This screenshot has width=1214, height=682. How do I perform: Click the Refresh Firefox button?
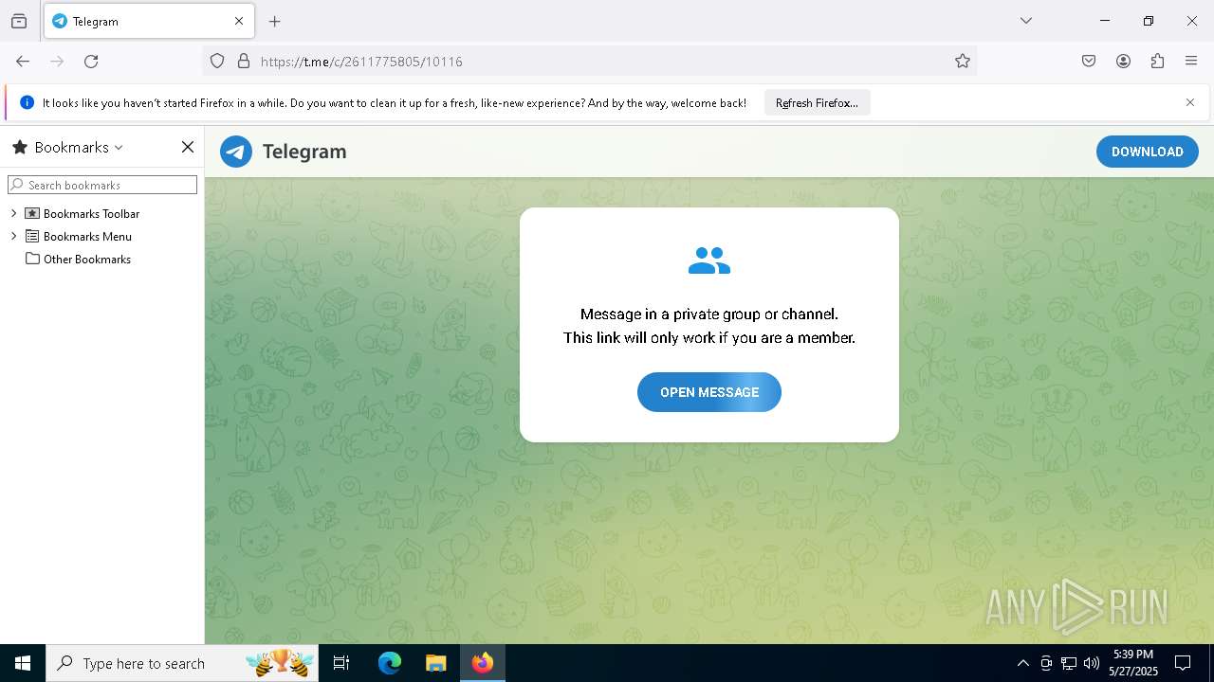point(817,103)
